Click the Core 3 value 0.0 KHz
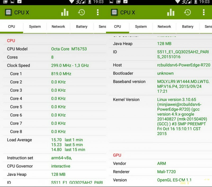212x187 pixels. point(58,90)
